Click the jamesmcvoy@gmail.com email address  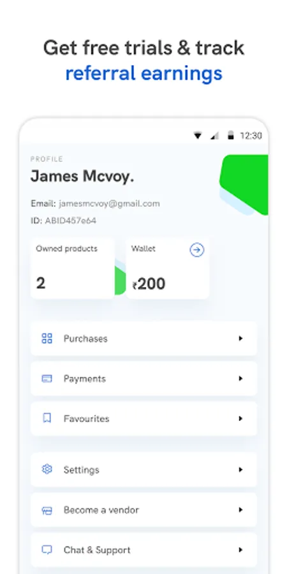[x=109, y=204]
